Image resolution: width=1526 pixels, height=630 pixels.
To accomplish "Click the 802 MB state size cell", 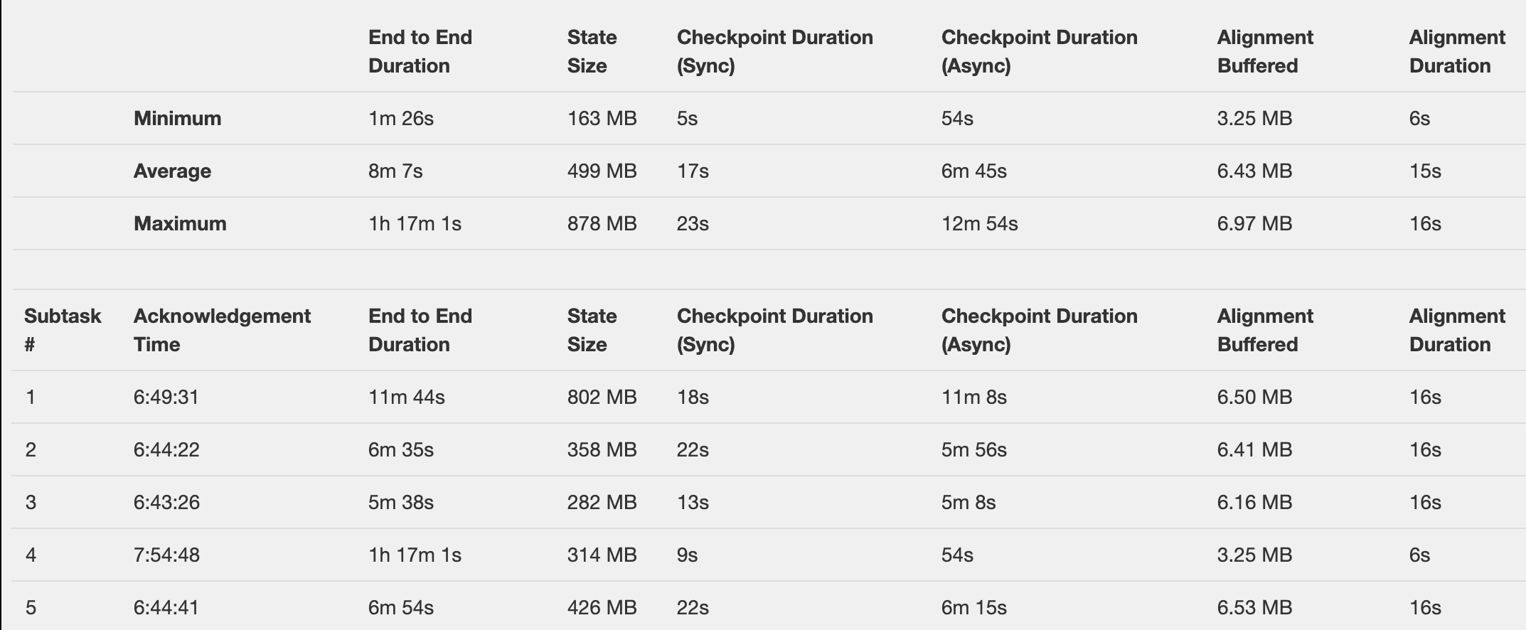I will [x=602, y=397].
